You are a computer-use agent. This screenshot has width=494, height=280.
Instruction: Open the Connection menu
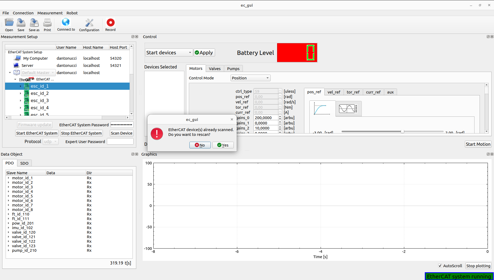pos(23,13)
